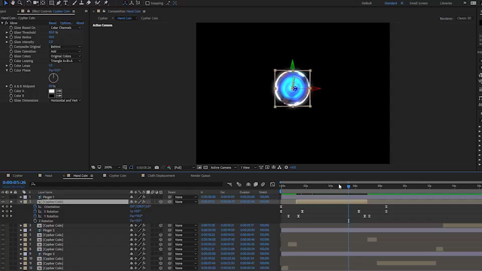Select the Horizontal Type tool

coord(66,3)
